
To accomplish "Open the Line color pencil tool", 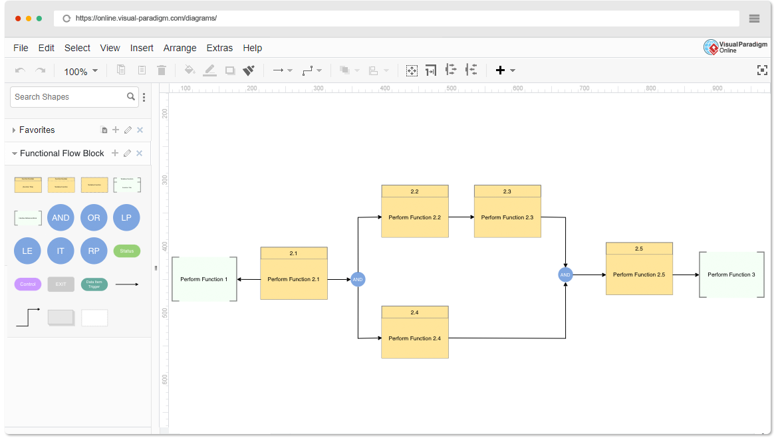I will 210,70.
